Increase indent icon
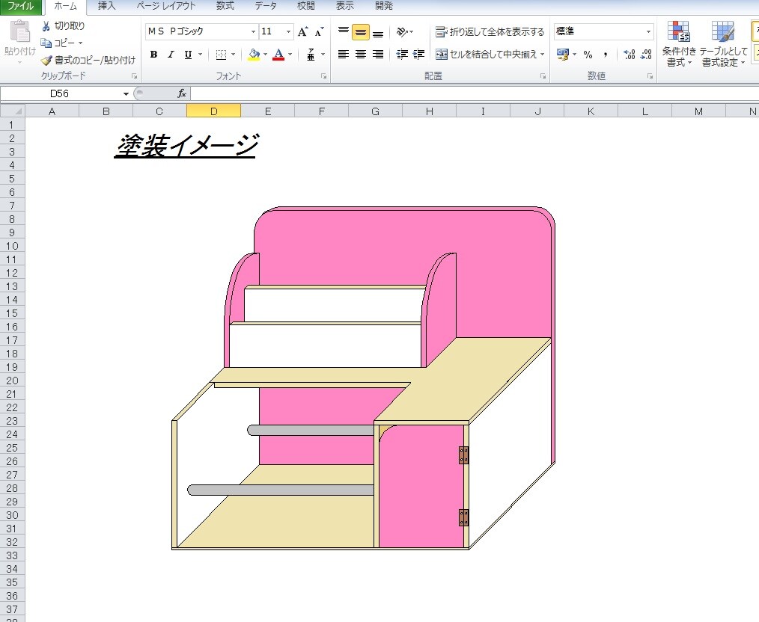 coord(419,54)
